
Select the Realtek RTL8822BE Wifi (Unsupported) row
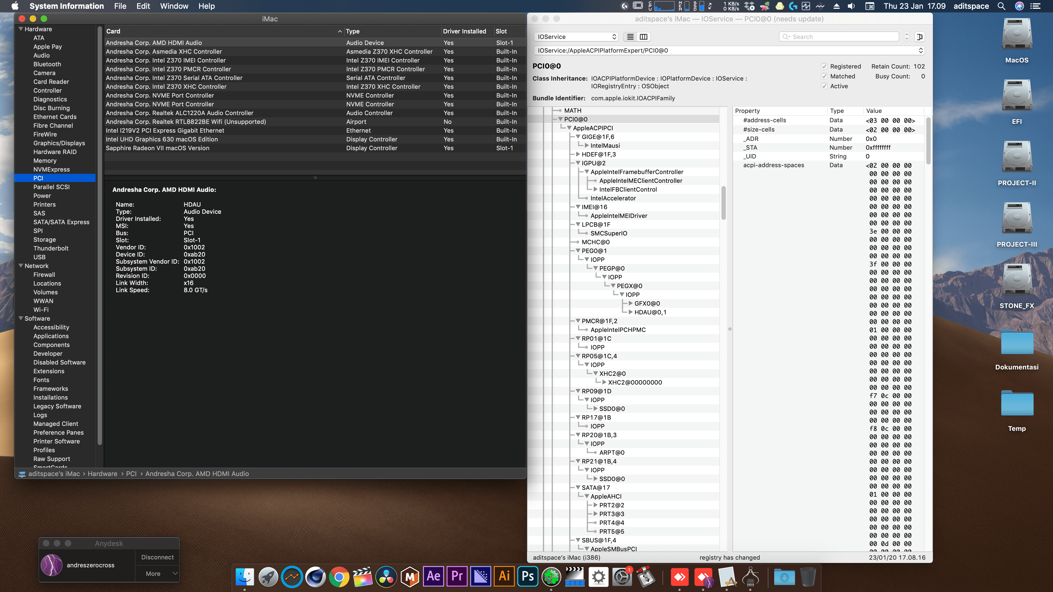tap(315, 122)
